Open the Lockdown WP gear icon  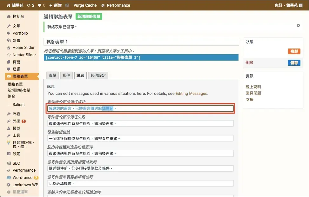point(9,185)
